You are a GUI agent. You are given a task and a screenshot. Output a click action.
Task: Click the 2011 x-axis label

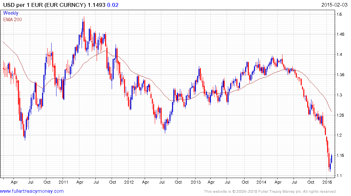click(x=63, y=182)
